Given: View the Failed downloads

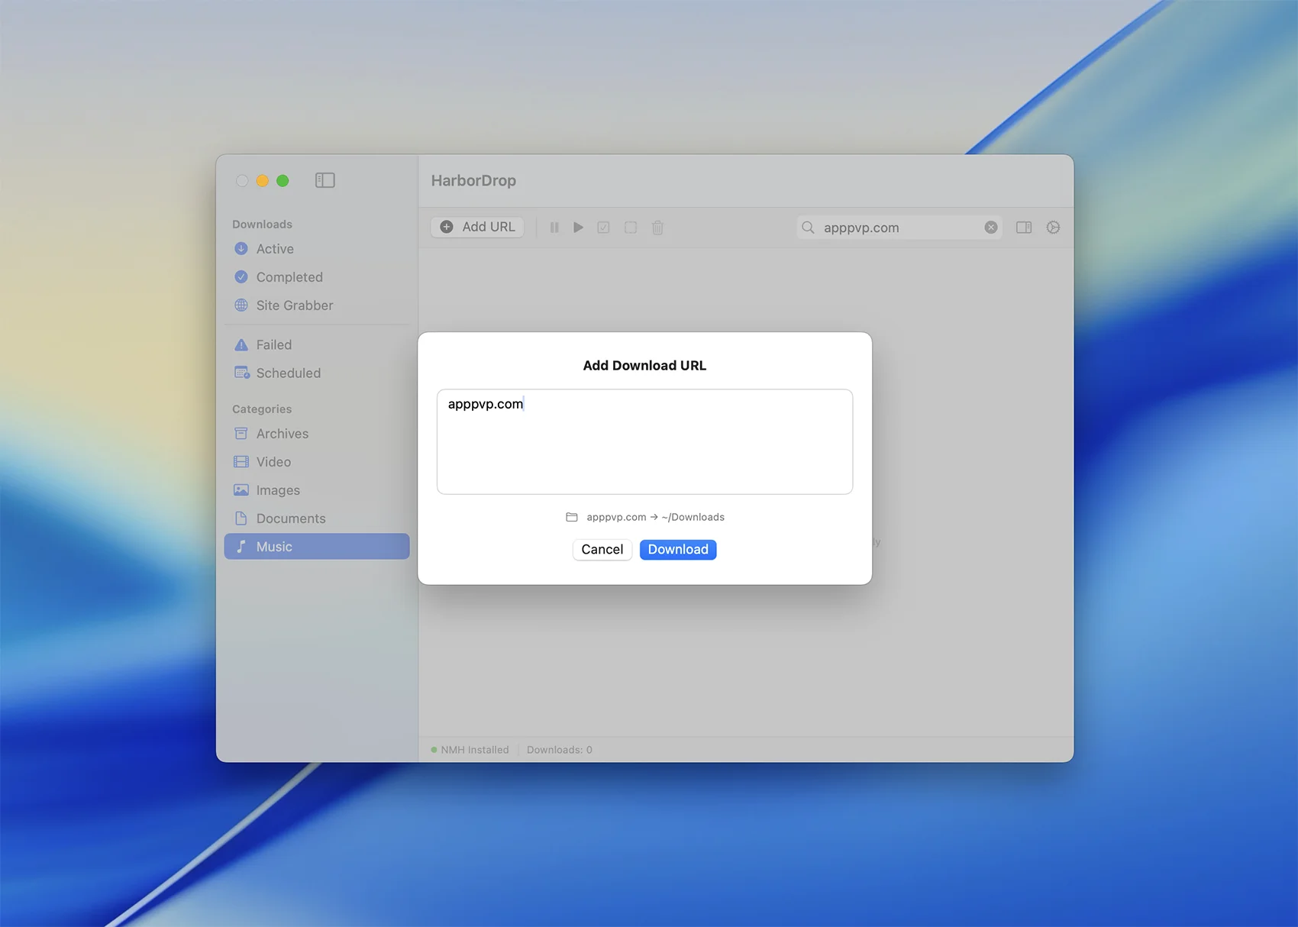Looking at the screenshot, I should [273, 345].
